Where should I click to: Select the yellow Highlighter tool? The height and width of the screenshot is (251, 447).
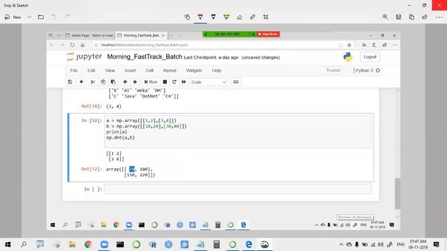click(x=226, y=17)
